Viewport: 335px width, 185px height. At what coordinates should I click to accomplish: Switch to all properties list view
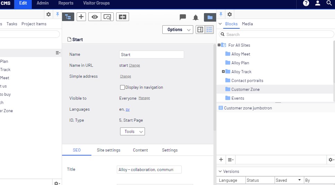tap(209, 30)
